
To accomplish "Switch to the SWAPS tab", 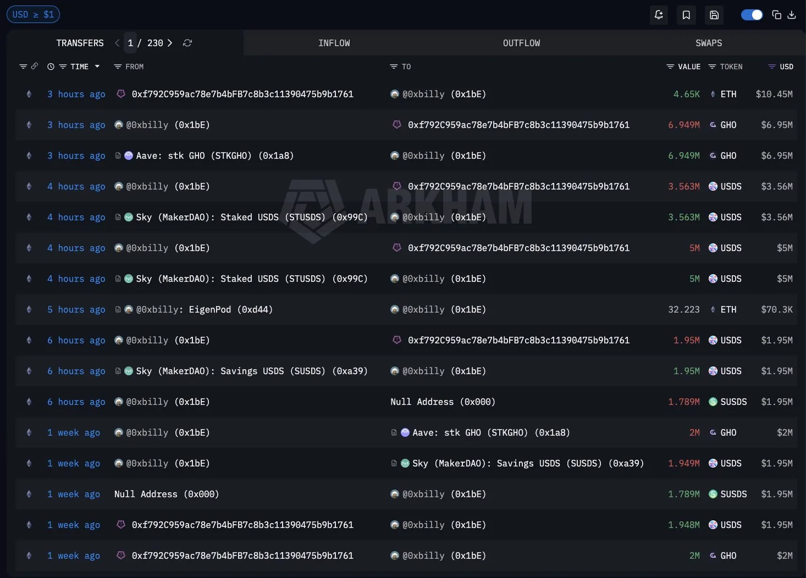I will coord(708,43).
